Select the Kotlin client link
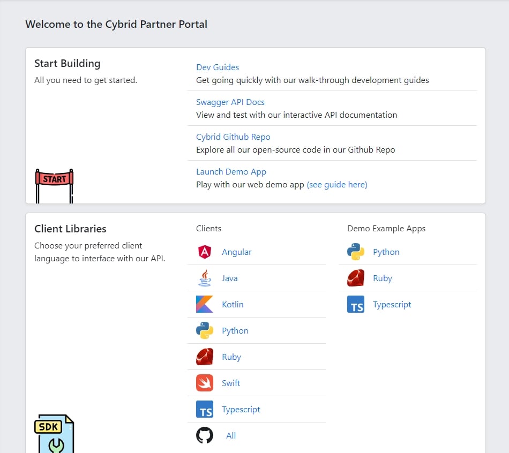This screenshot has width=509, height=453. pos(233,305)
